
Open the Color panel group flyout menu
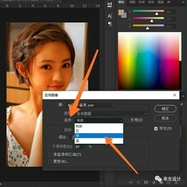pyautogui.click(x=183, y=2)
